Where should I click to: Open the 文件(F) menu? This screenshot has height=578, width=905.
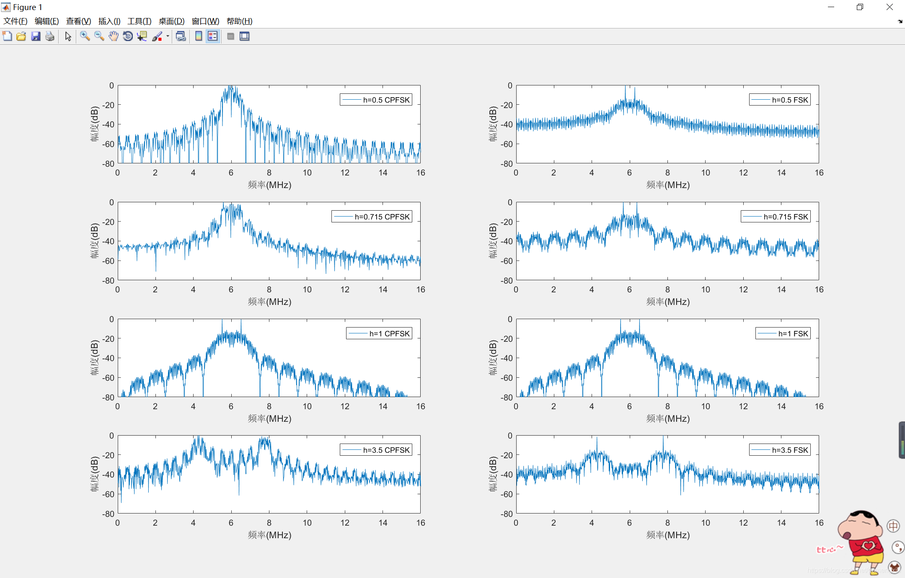[x=15, y=21]
